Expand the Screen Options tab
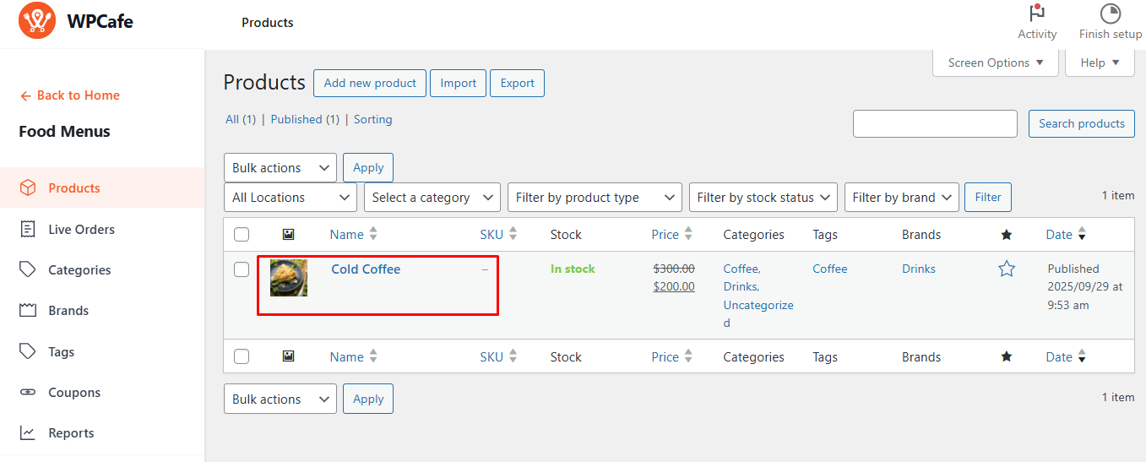The image size is (1146, 462). coord(995,63)
